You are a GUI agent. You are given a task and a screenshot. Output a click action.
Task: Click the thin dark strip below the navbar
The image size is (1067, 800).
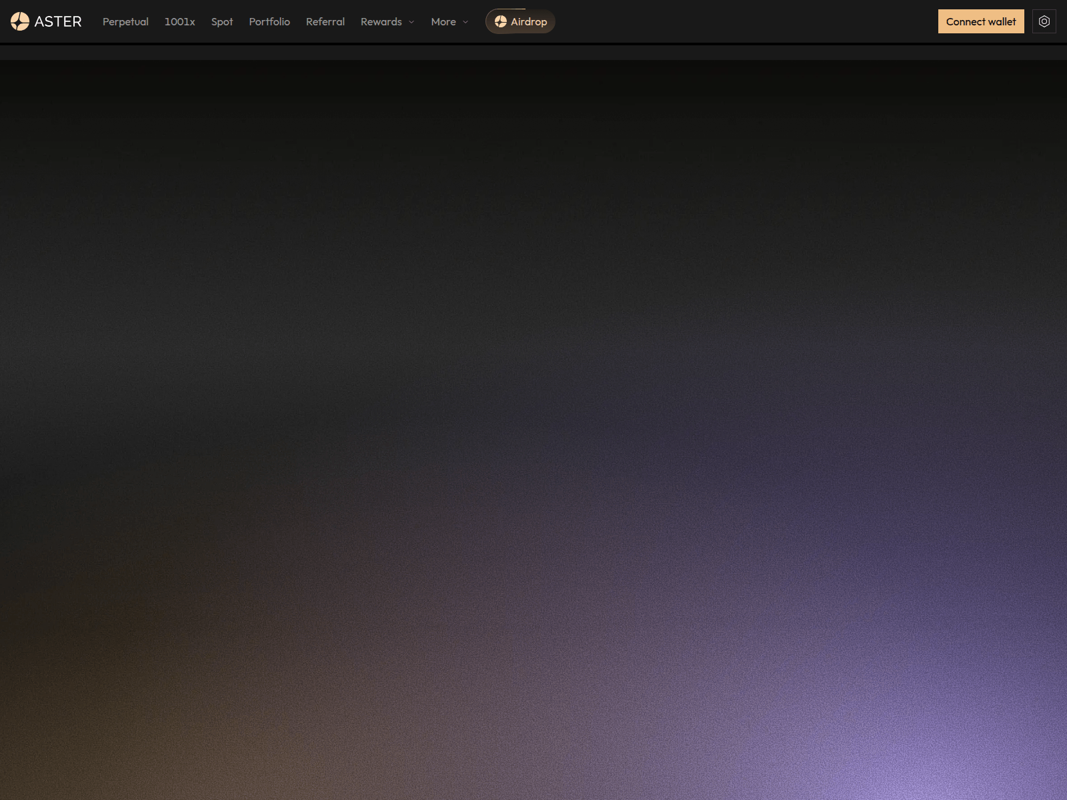pos(533,53)
